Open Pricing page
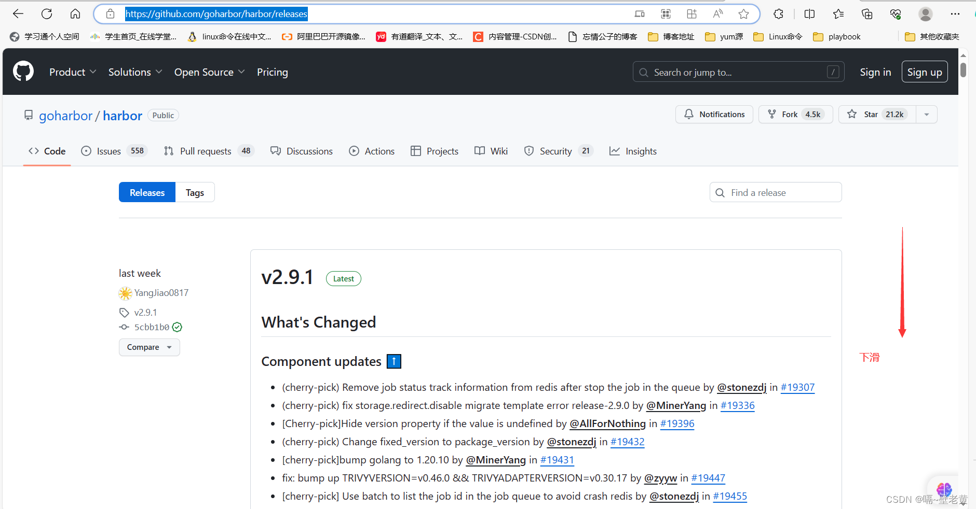The height and width of the screenshot is (509, 976). (273, 72)
